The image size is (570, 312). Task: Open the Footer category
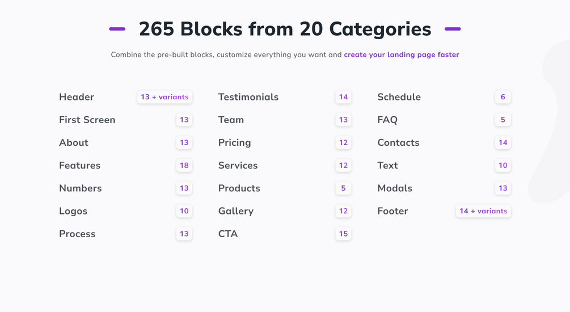[x=392, y=211]
